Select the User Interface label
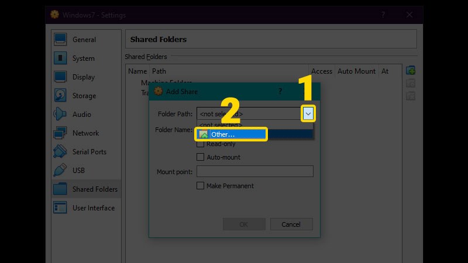Image resolution: width=468 pixels, height=263 pixels. [94, 208]
